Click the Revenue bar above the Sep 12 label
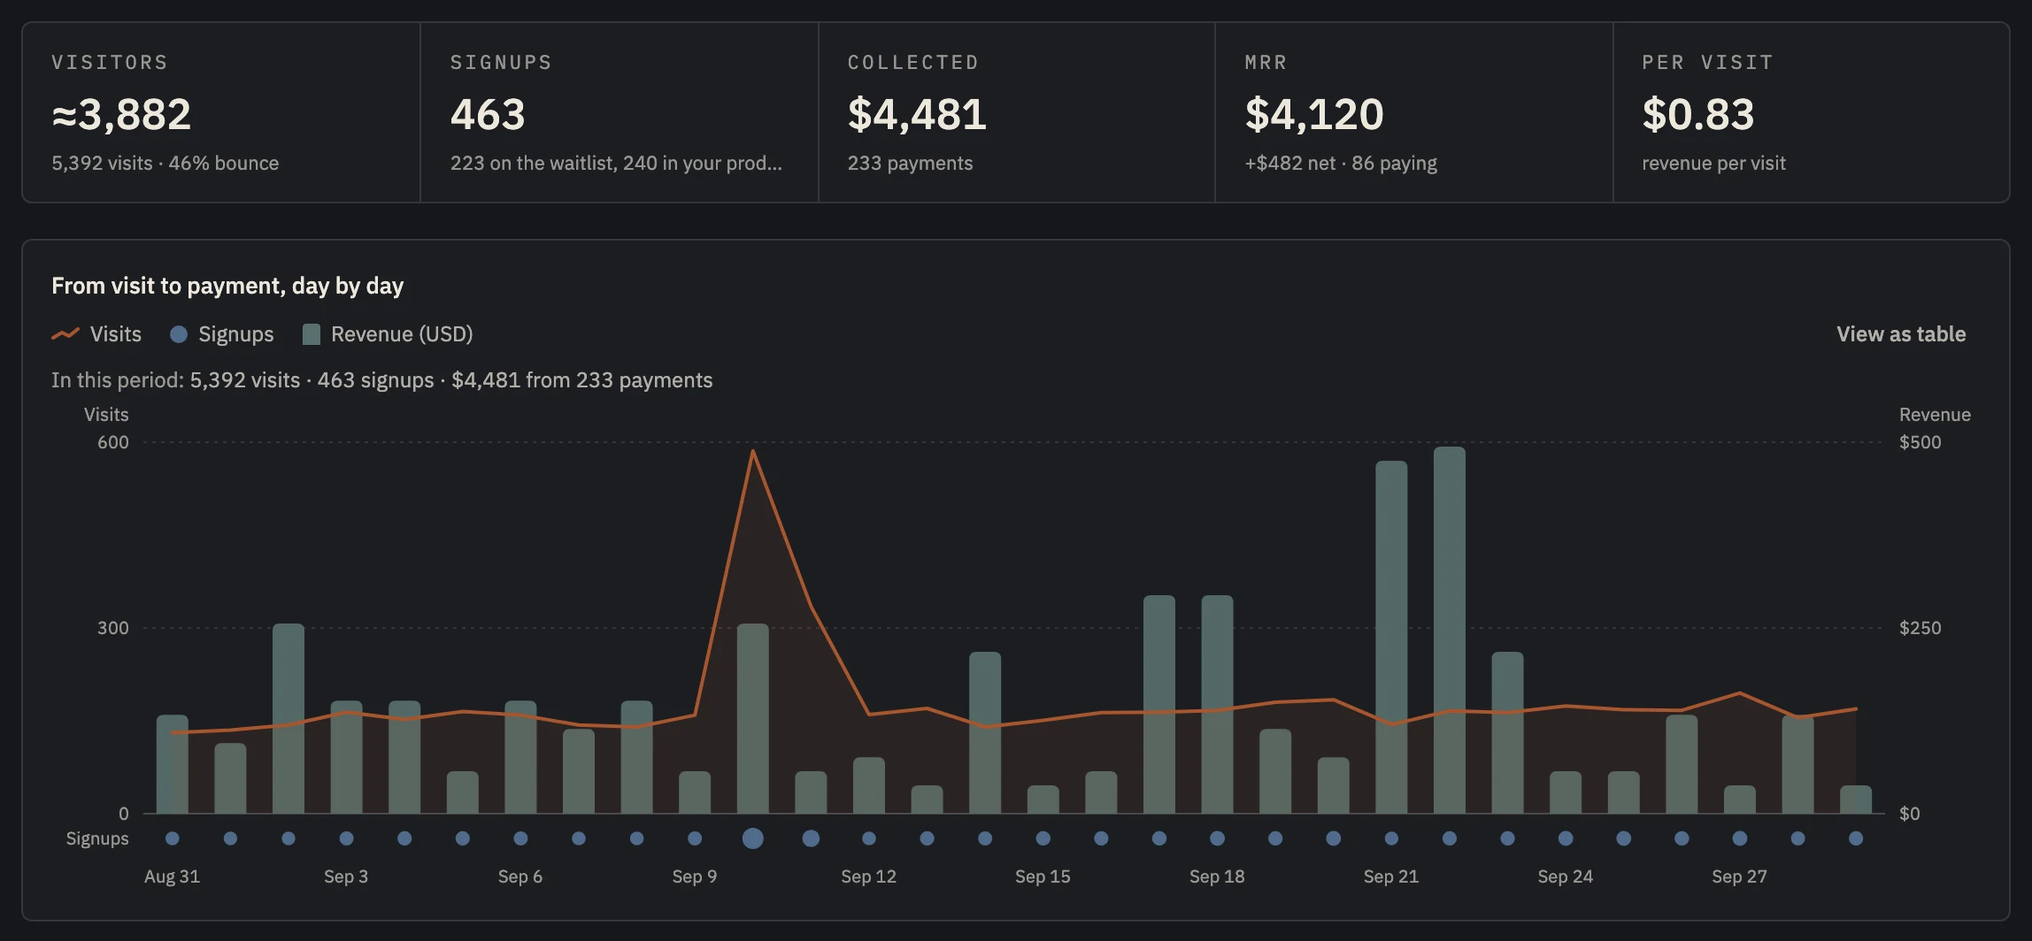Image resolution: width=2032 pixels, height=941 pixels. tap(869, 785)
